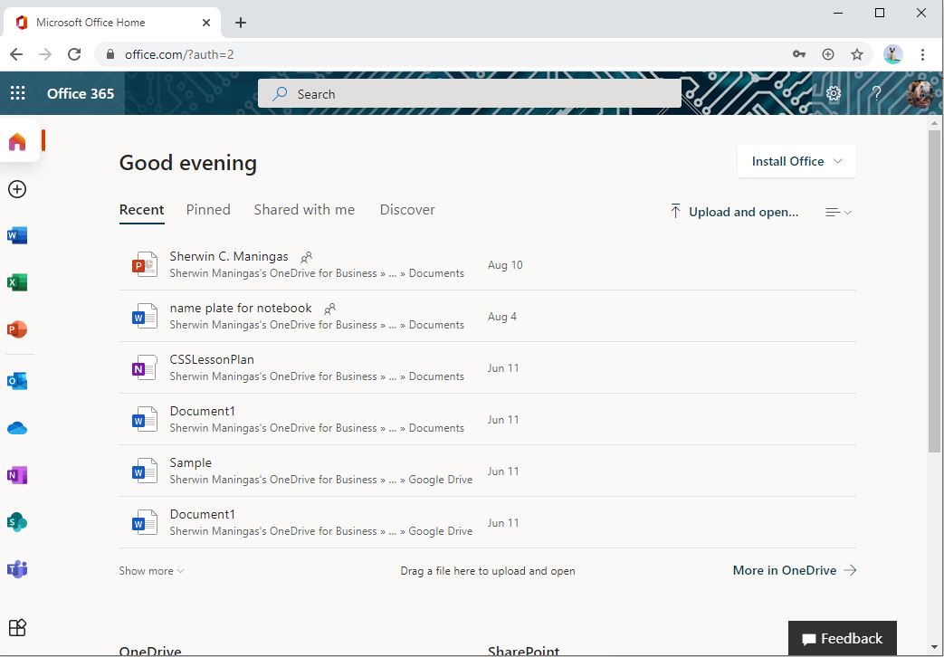Open a new browser tab
Image resolution: width=944 pixels, height=657 pixels.
click(241, 23)
